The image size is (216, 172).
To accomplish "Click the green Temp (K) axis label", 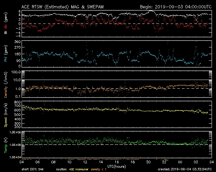I will point(6,145).
